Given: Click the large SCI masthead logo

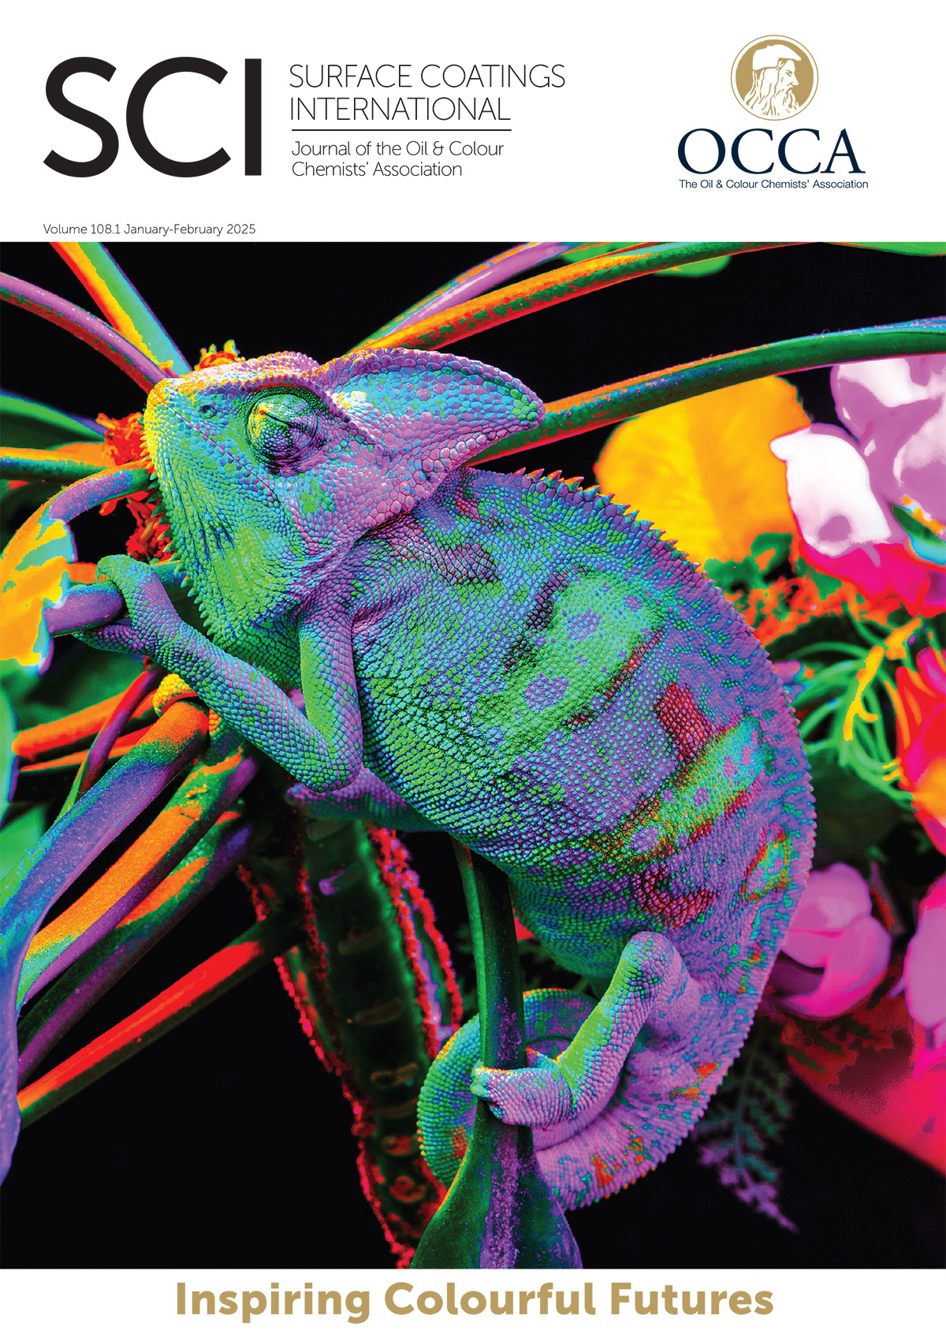Looking at the screenshot, I should 153,117.
